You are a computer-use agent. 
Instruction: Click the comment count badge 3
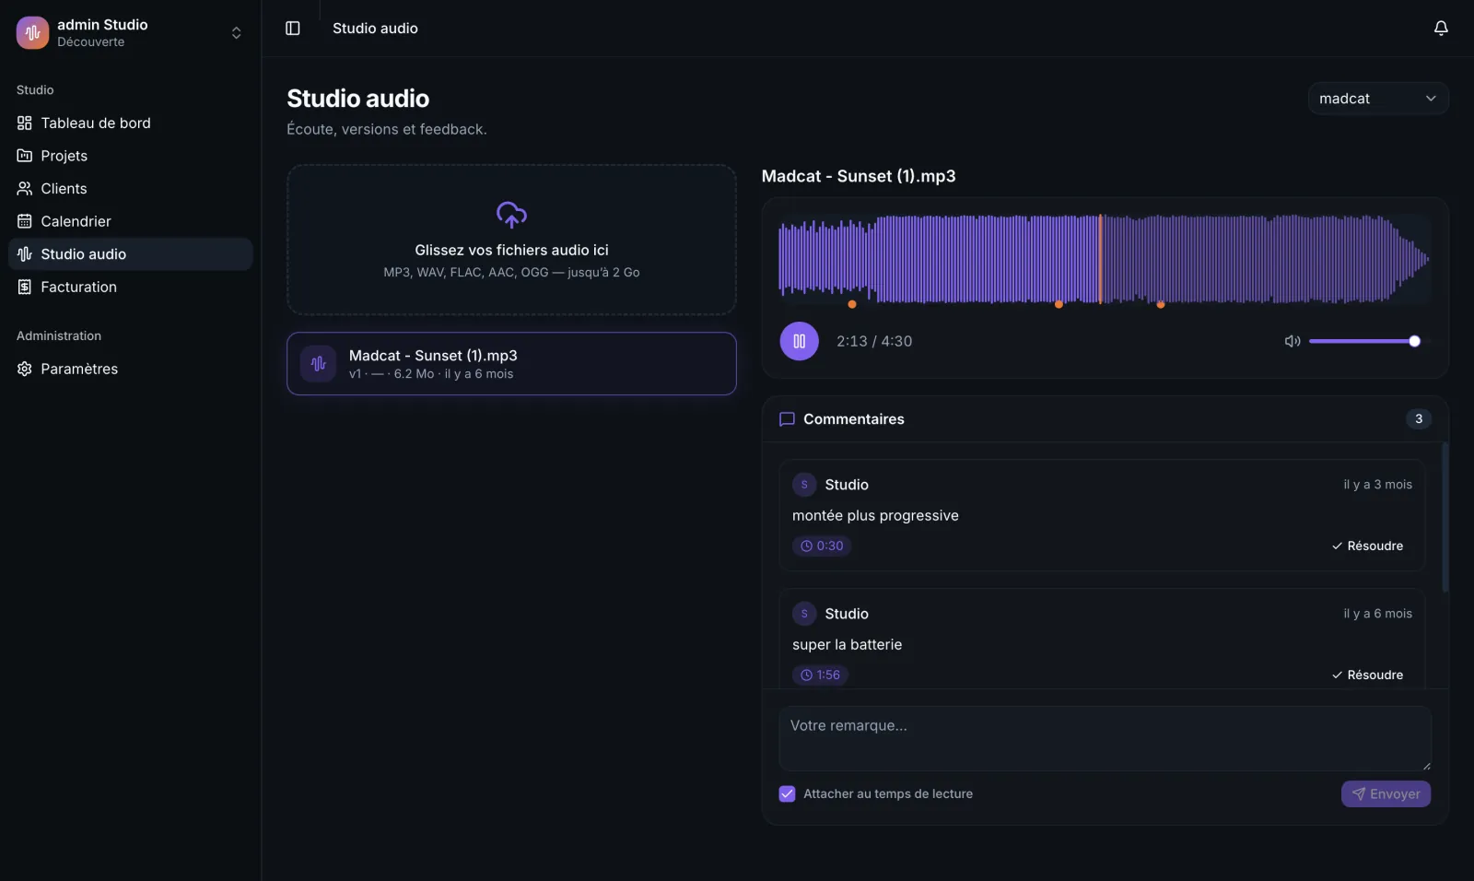[x=1419, y=418]
